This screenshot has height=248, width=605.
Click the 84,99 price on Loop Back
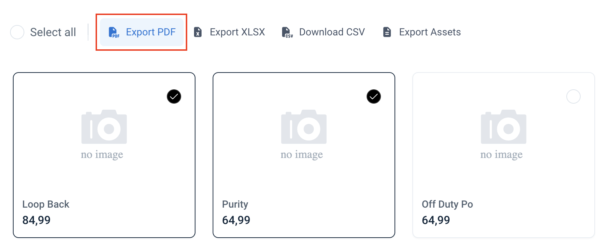pos(37,220)
